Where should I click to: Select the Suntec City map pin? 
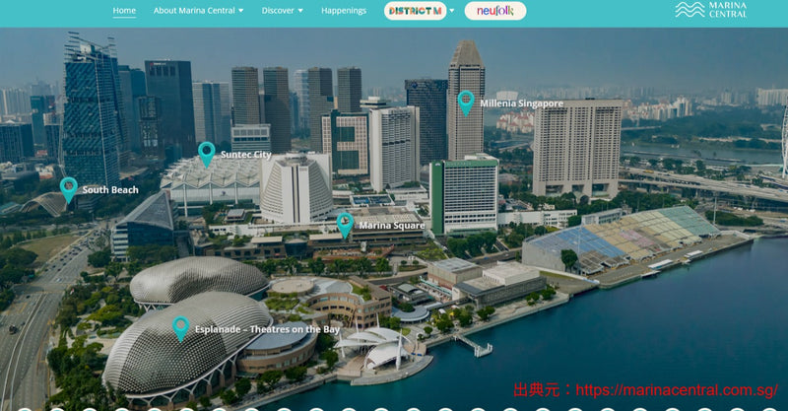pyautogui.click(x=207, y=155)
